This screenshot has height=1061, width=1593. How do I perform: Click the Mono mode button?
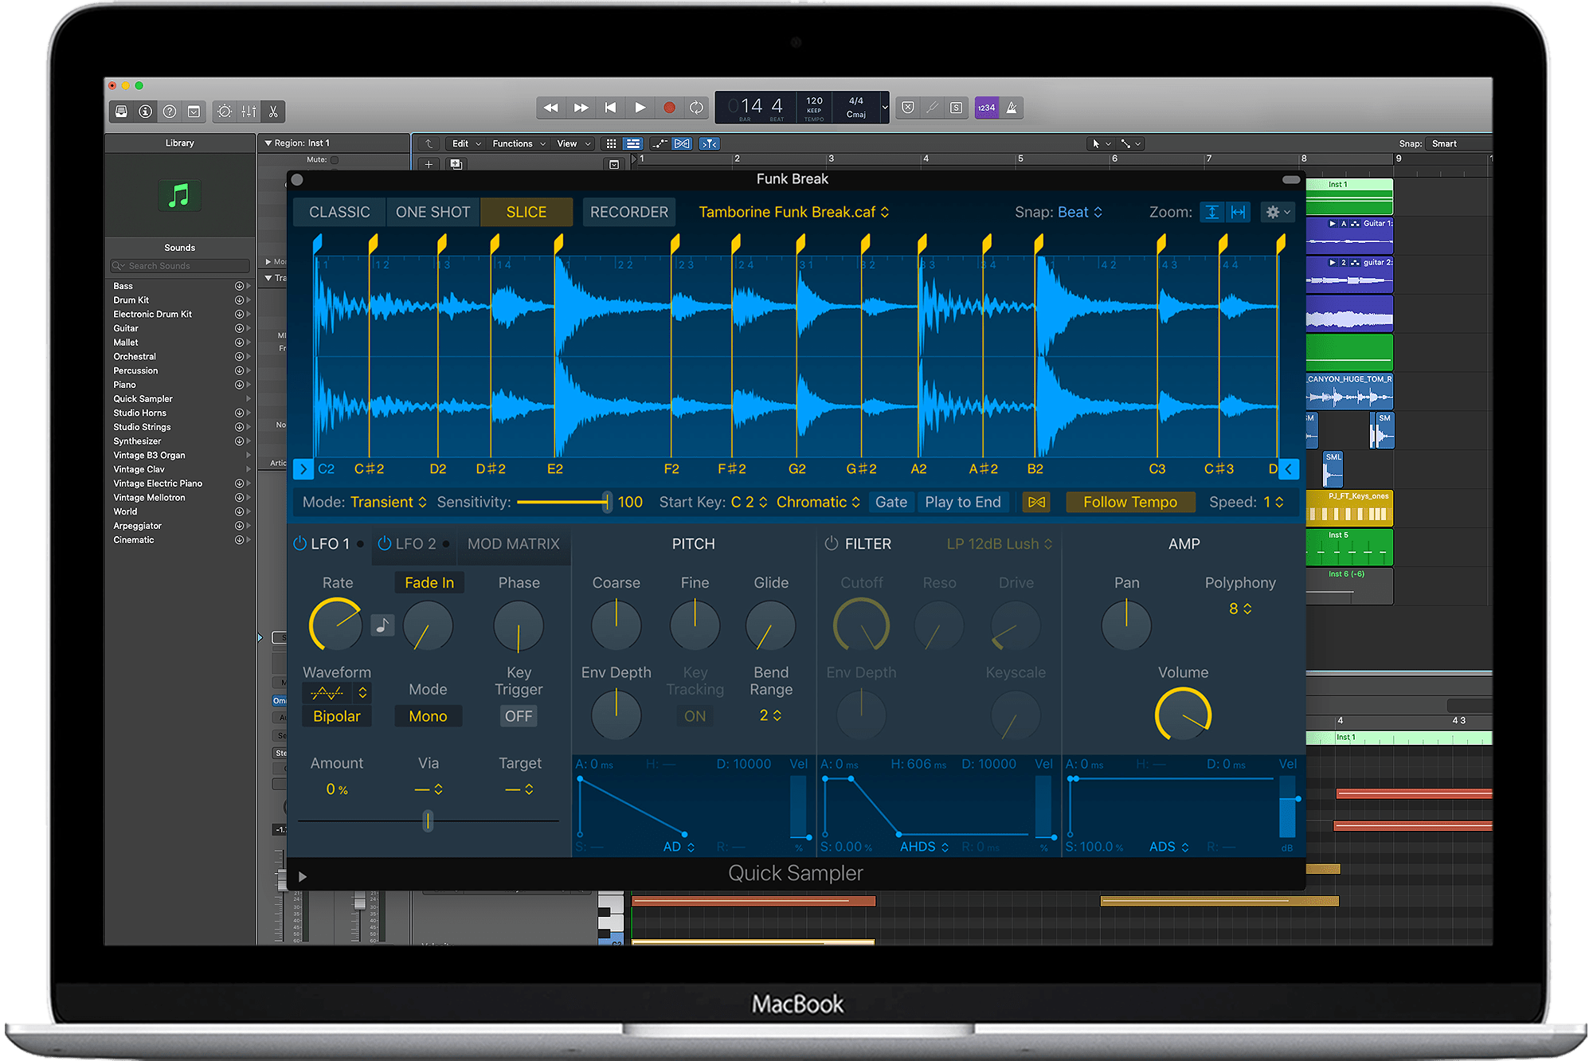coord(428,716)
